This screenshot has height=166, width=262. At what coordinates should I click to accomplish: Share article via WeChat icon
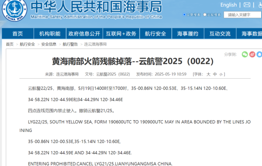245,54
